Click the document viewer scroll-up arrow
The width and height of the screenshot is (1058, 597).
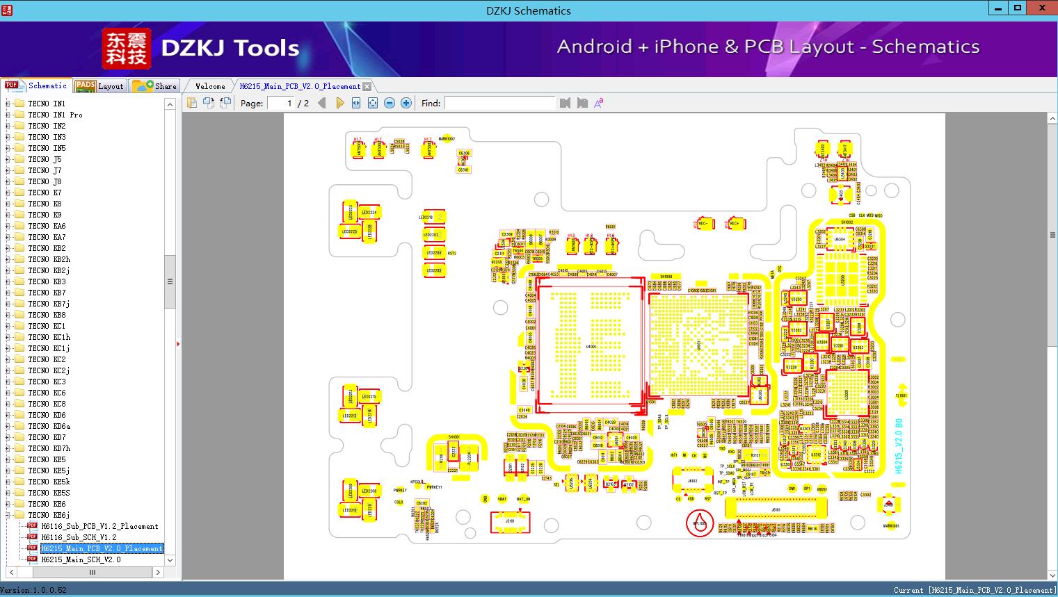pyautogui.click(x=1052, y=119)
